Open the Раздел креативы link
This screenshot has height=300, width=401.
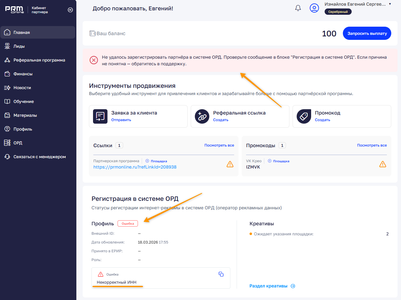click(272, 286)
